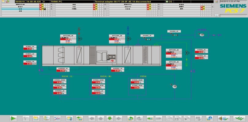
Task: Select the highlighted cyan area overview button
Action: pos(20,9)
